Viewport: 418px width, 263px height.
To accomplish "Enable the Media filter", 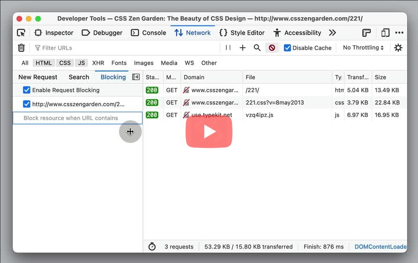I will (169, 63).
